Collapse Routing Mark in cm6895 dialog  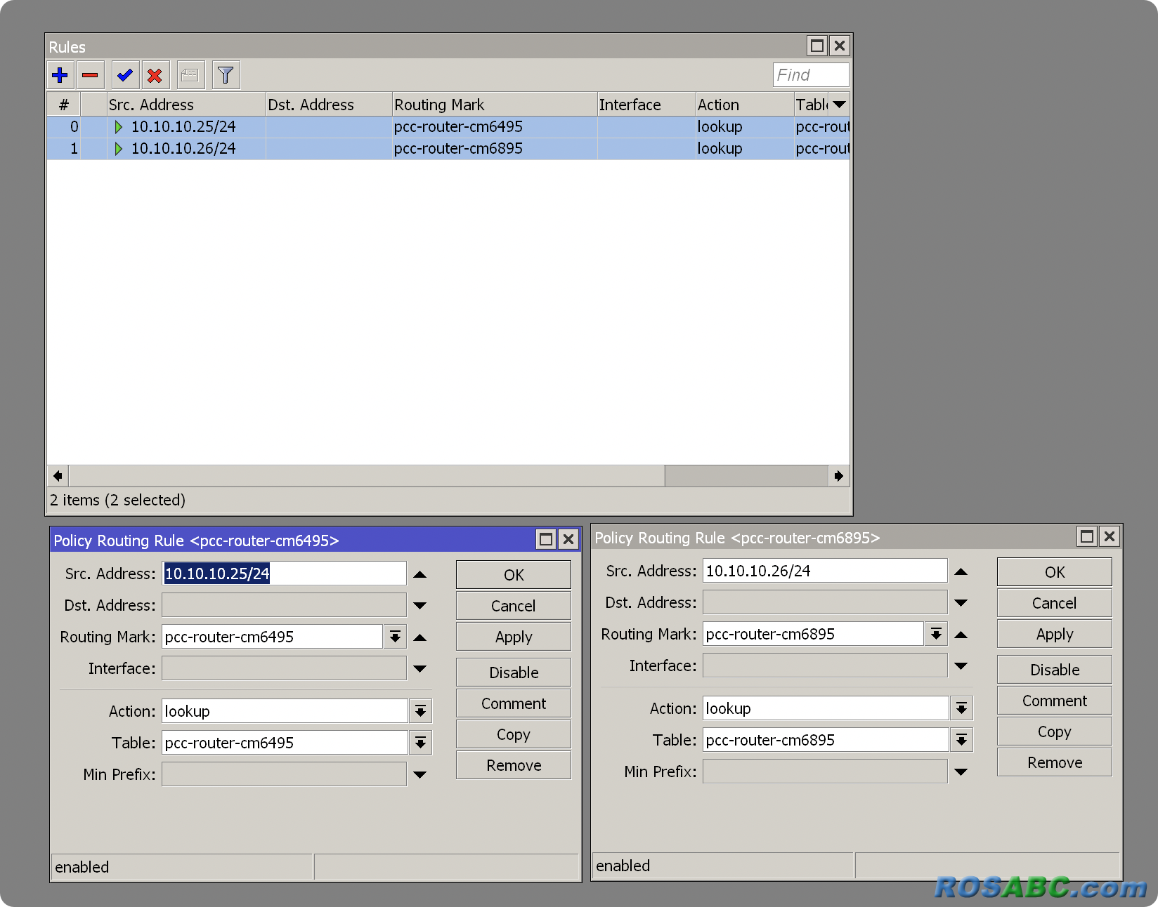click(x=961, y=635)
